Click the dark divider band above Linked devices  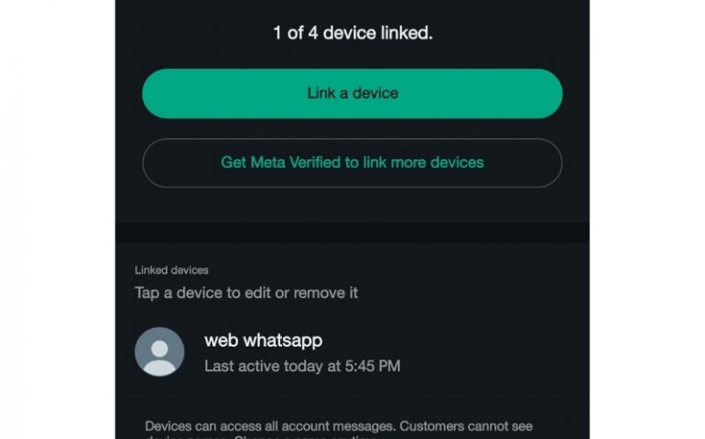pos(352,232)
